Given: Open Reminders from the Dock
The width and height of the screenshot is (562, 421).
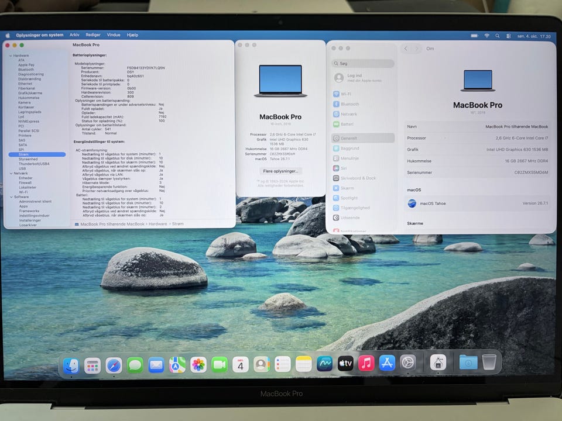Looking at the screenshot, I should coord(282,364).
